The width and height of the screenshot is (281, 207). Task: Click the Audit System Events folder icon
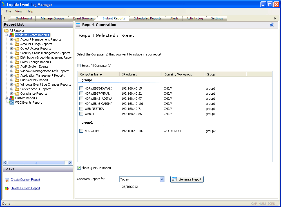click(x=17, y=66)
